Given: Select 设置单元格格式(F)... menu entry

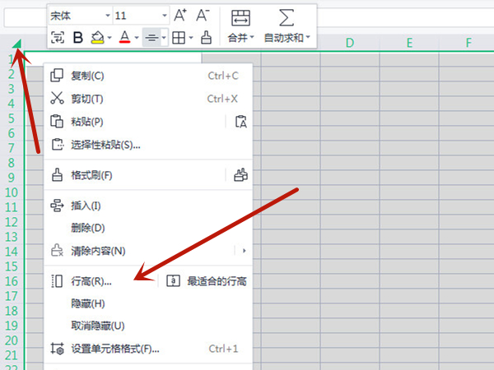Looking at the screenshot, I should [x=115, y=349].
